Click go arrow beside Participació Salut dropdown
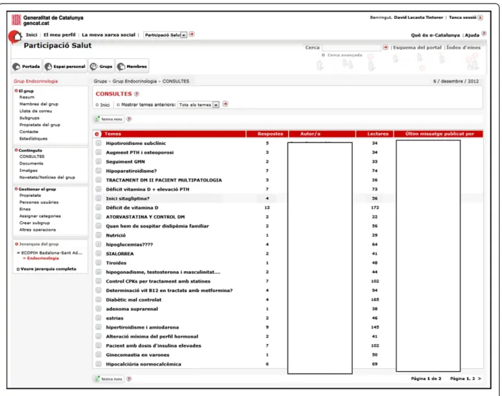Screen dimensions: 502x396 click(x=192, y=34)
